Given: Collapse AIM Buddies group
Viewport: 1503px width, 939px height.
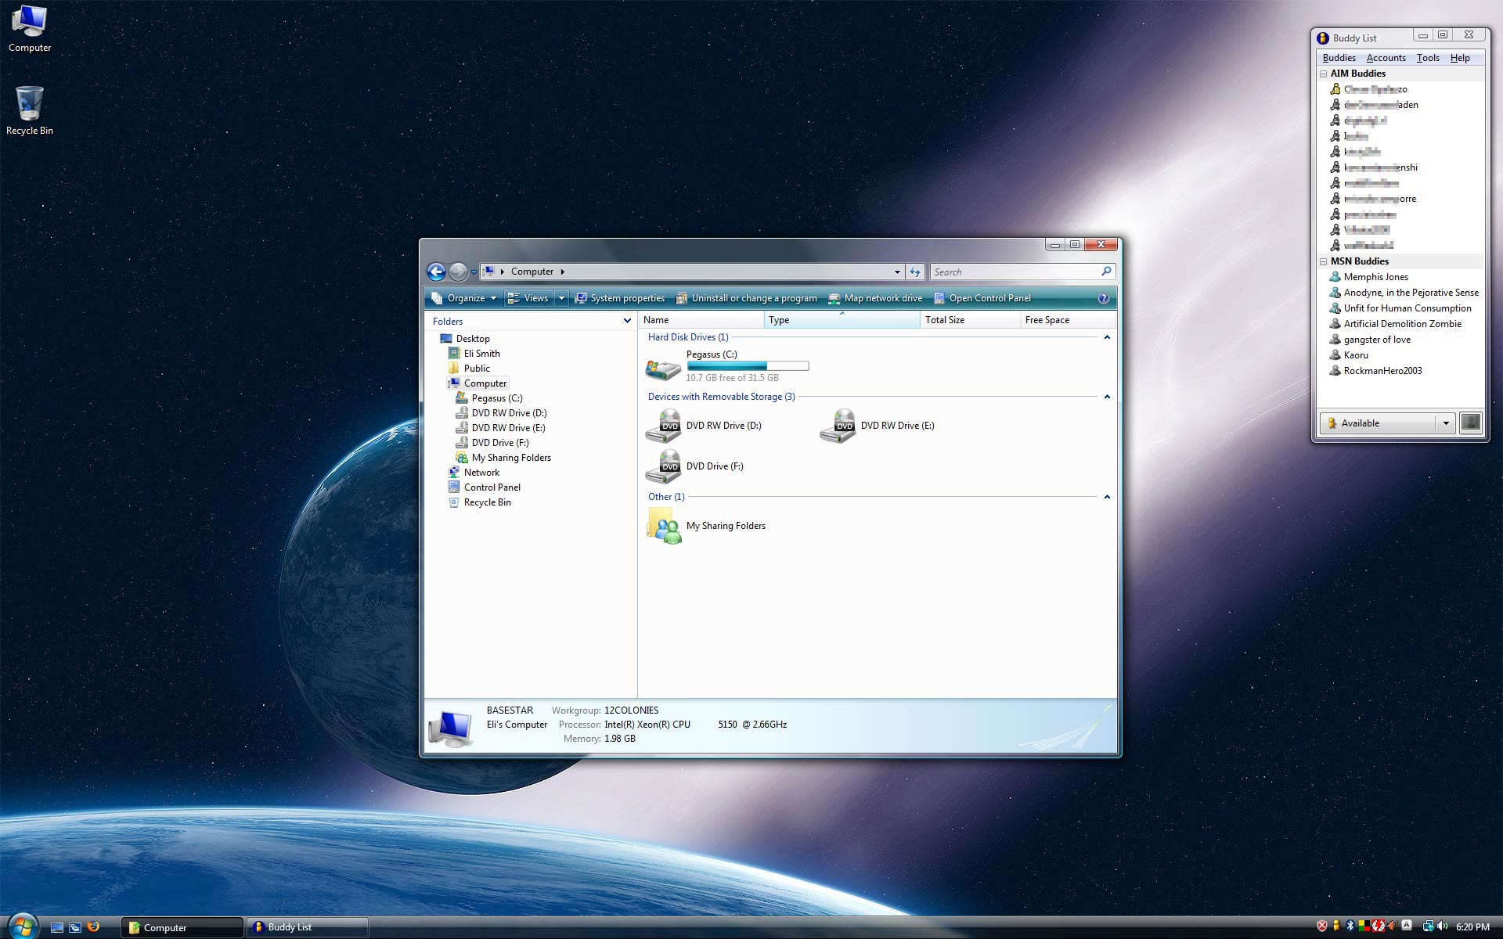Looking at the screenshot, I should [x=1324, y=74].
